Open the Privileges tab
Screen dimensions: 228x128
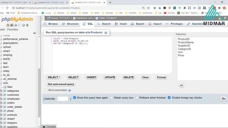click(174, 24)
